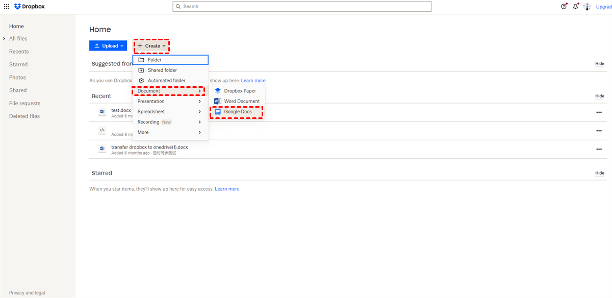Open the apps grid launcher icon

pyautogui.click(x=6, y=7)
